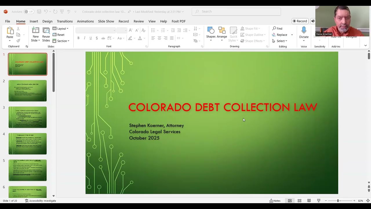Click the Paste clipboard icon

click(10, 31)
